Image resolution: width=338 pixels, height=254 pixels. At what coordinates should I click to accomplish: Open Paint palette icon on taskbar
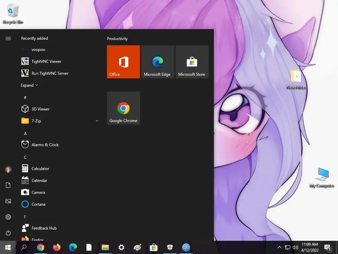(138, 247)
